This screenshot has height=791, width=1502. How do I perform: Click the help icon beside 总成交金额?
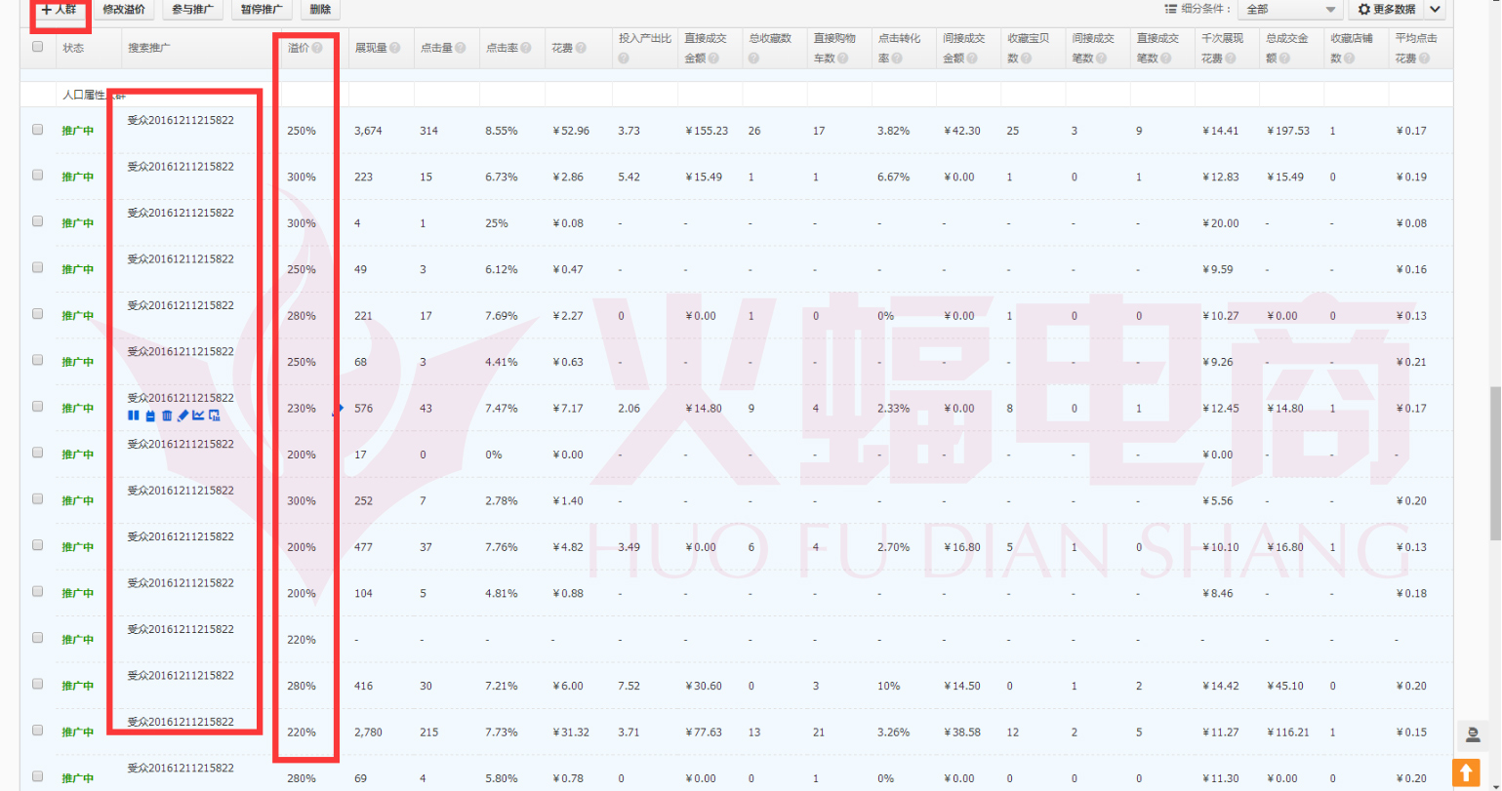tap(1283, 59)
